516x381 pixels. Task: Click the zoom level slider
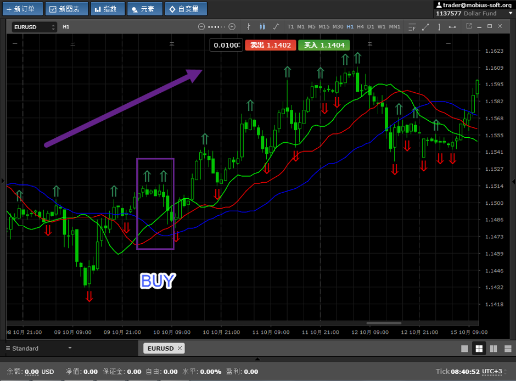[216, 26]
